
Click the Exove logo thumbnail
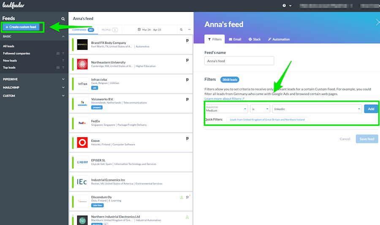coord(82,142)
